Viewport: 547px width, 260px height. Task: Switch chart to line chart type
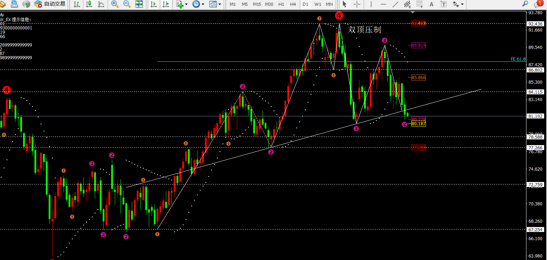[101, 4]
